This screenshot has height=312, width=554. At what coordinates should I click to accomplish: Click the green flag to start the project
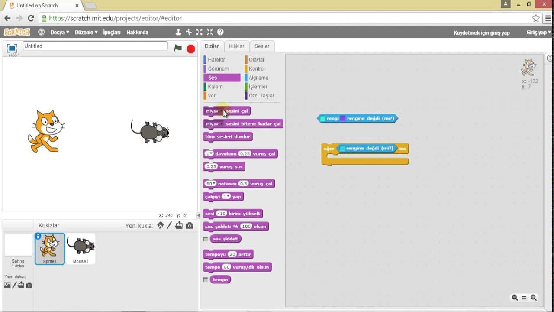177,49
